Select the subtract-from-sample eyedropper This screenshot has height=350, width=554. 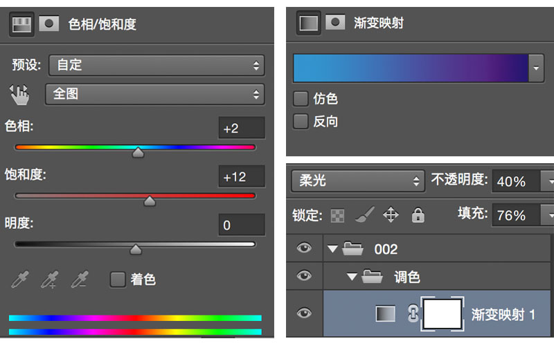(x=80, y=279)
